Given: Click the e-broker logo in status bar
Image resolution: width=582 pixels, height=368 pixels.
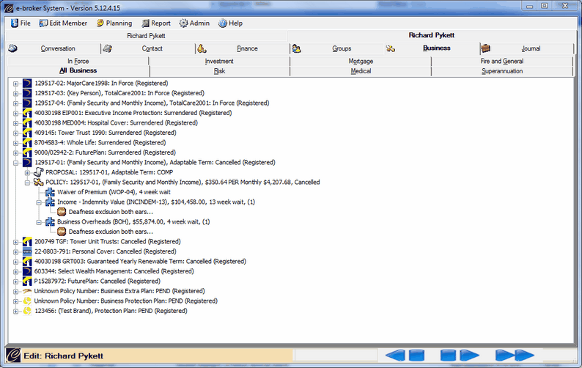Looking at the screenshot, I should 13,356.
